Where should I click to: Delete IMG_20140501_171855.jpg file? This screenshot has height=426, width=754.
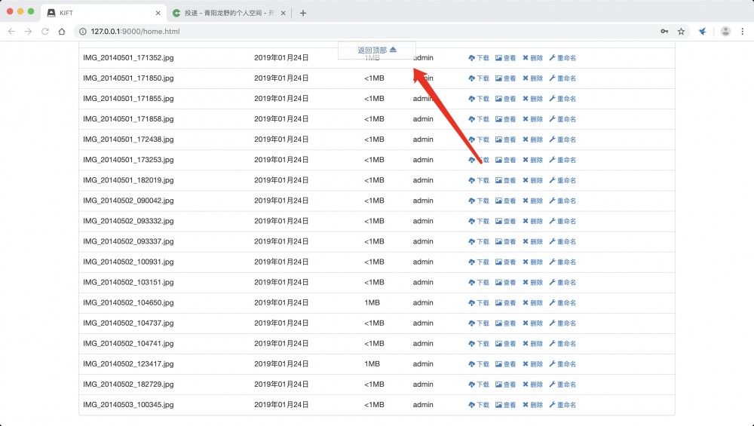533,99
